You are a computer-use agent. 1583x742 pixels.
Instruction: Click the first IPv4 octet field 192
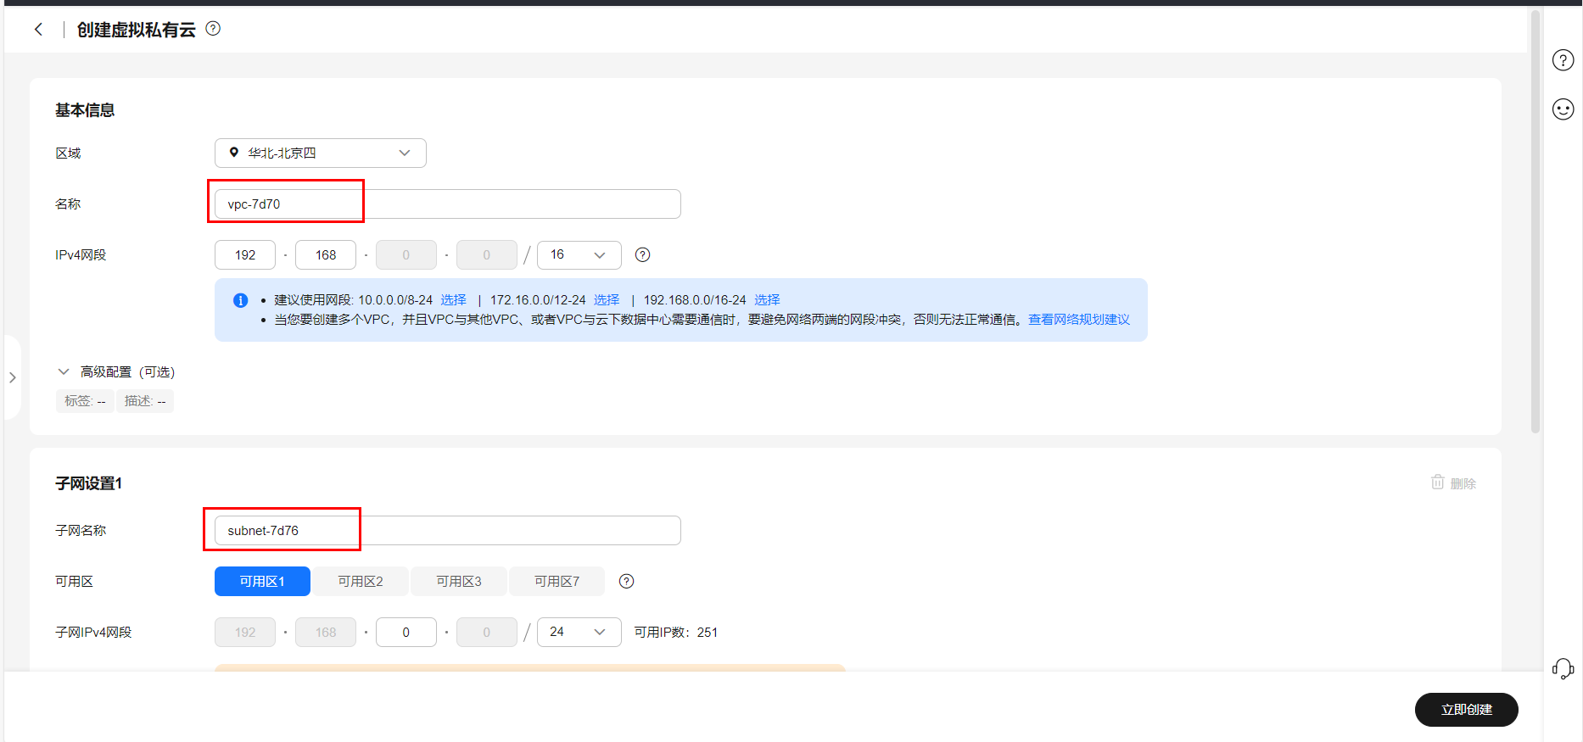pos(245,254)
